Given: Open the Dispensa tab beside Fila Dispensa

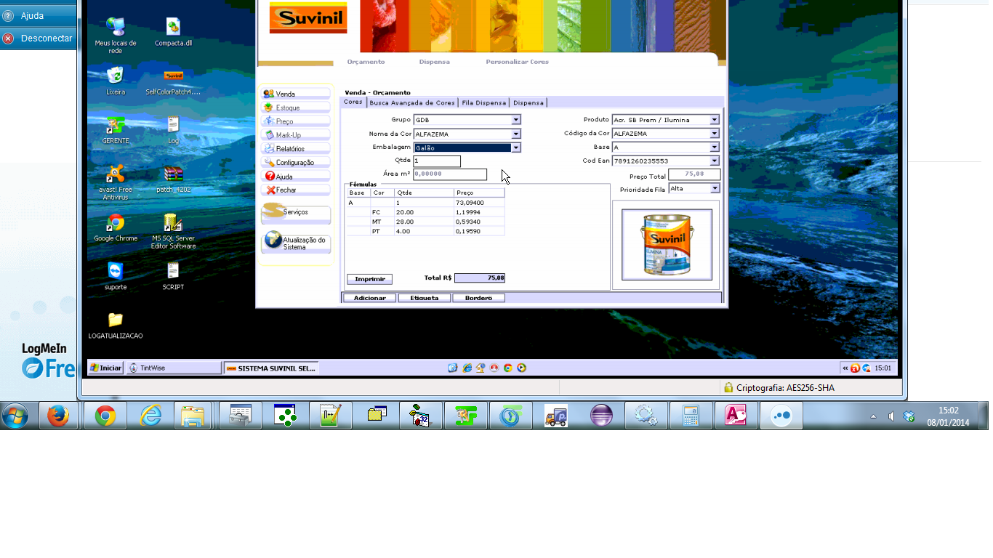Looking at the screenshot, I should 528,103.
